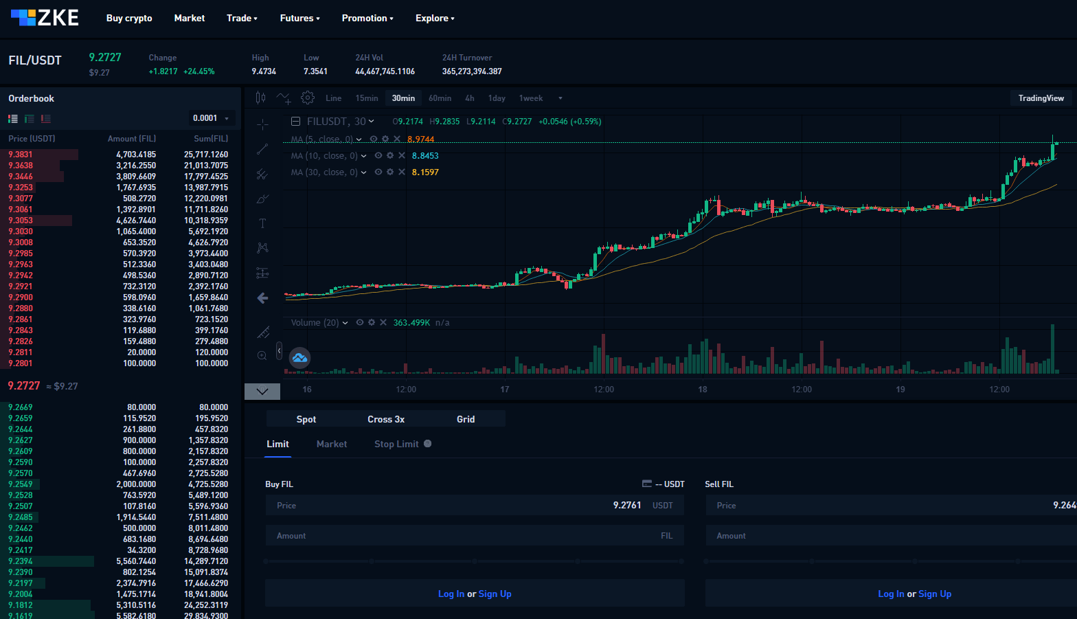Expand the Futures navigation menu
1077x619 pixels.
click(299, 19)
